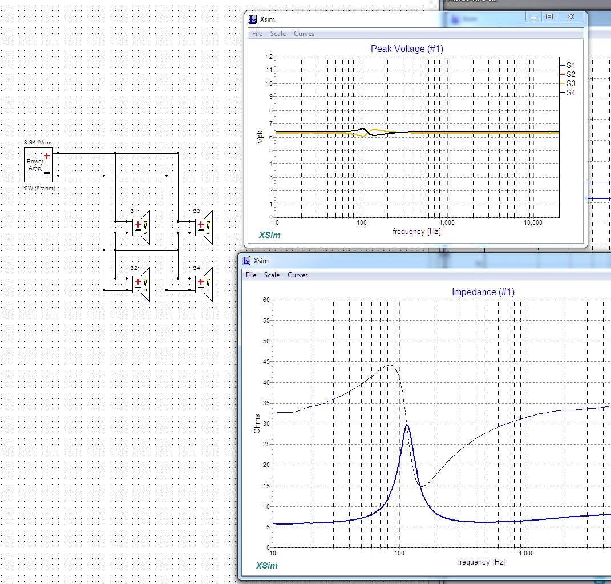The image size is (611, 584).
Task: Open Scale menu in Peak Voltage window
Action: 278,34
